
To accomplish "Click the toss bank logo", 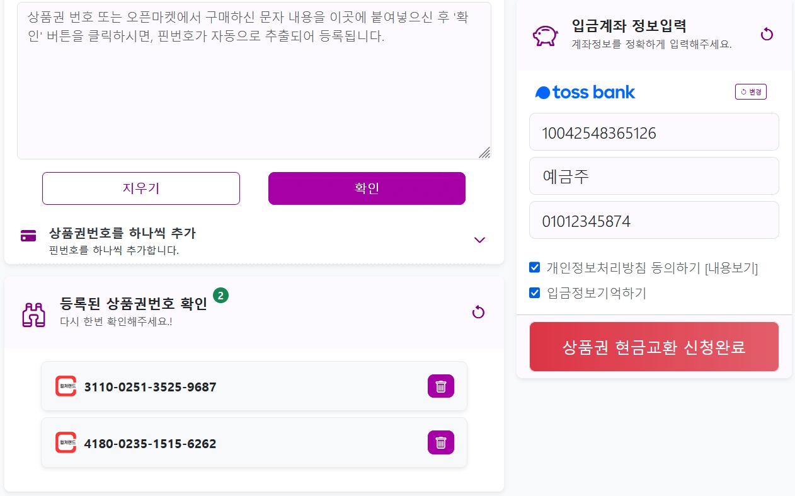I will 585,93.
